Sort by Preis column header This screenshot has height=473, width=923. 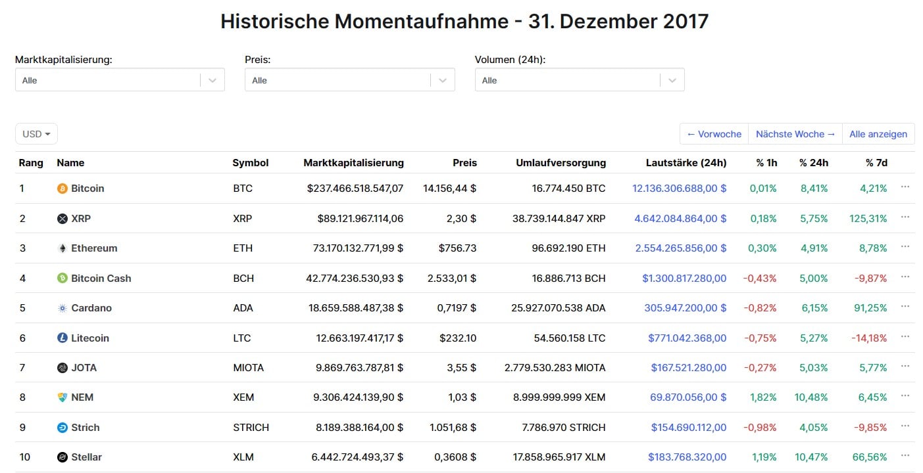[x=464, y=163]
